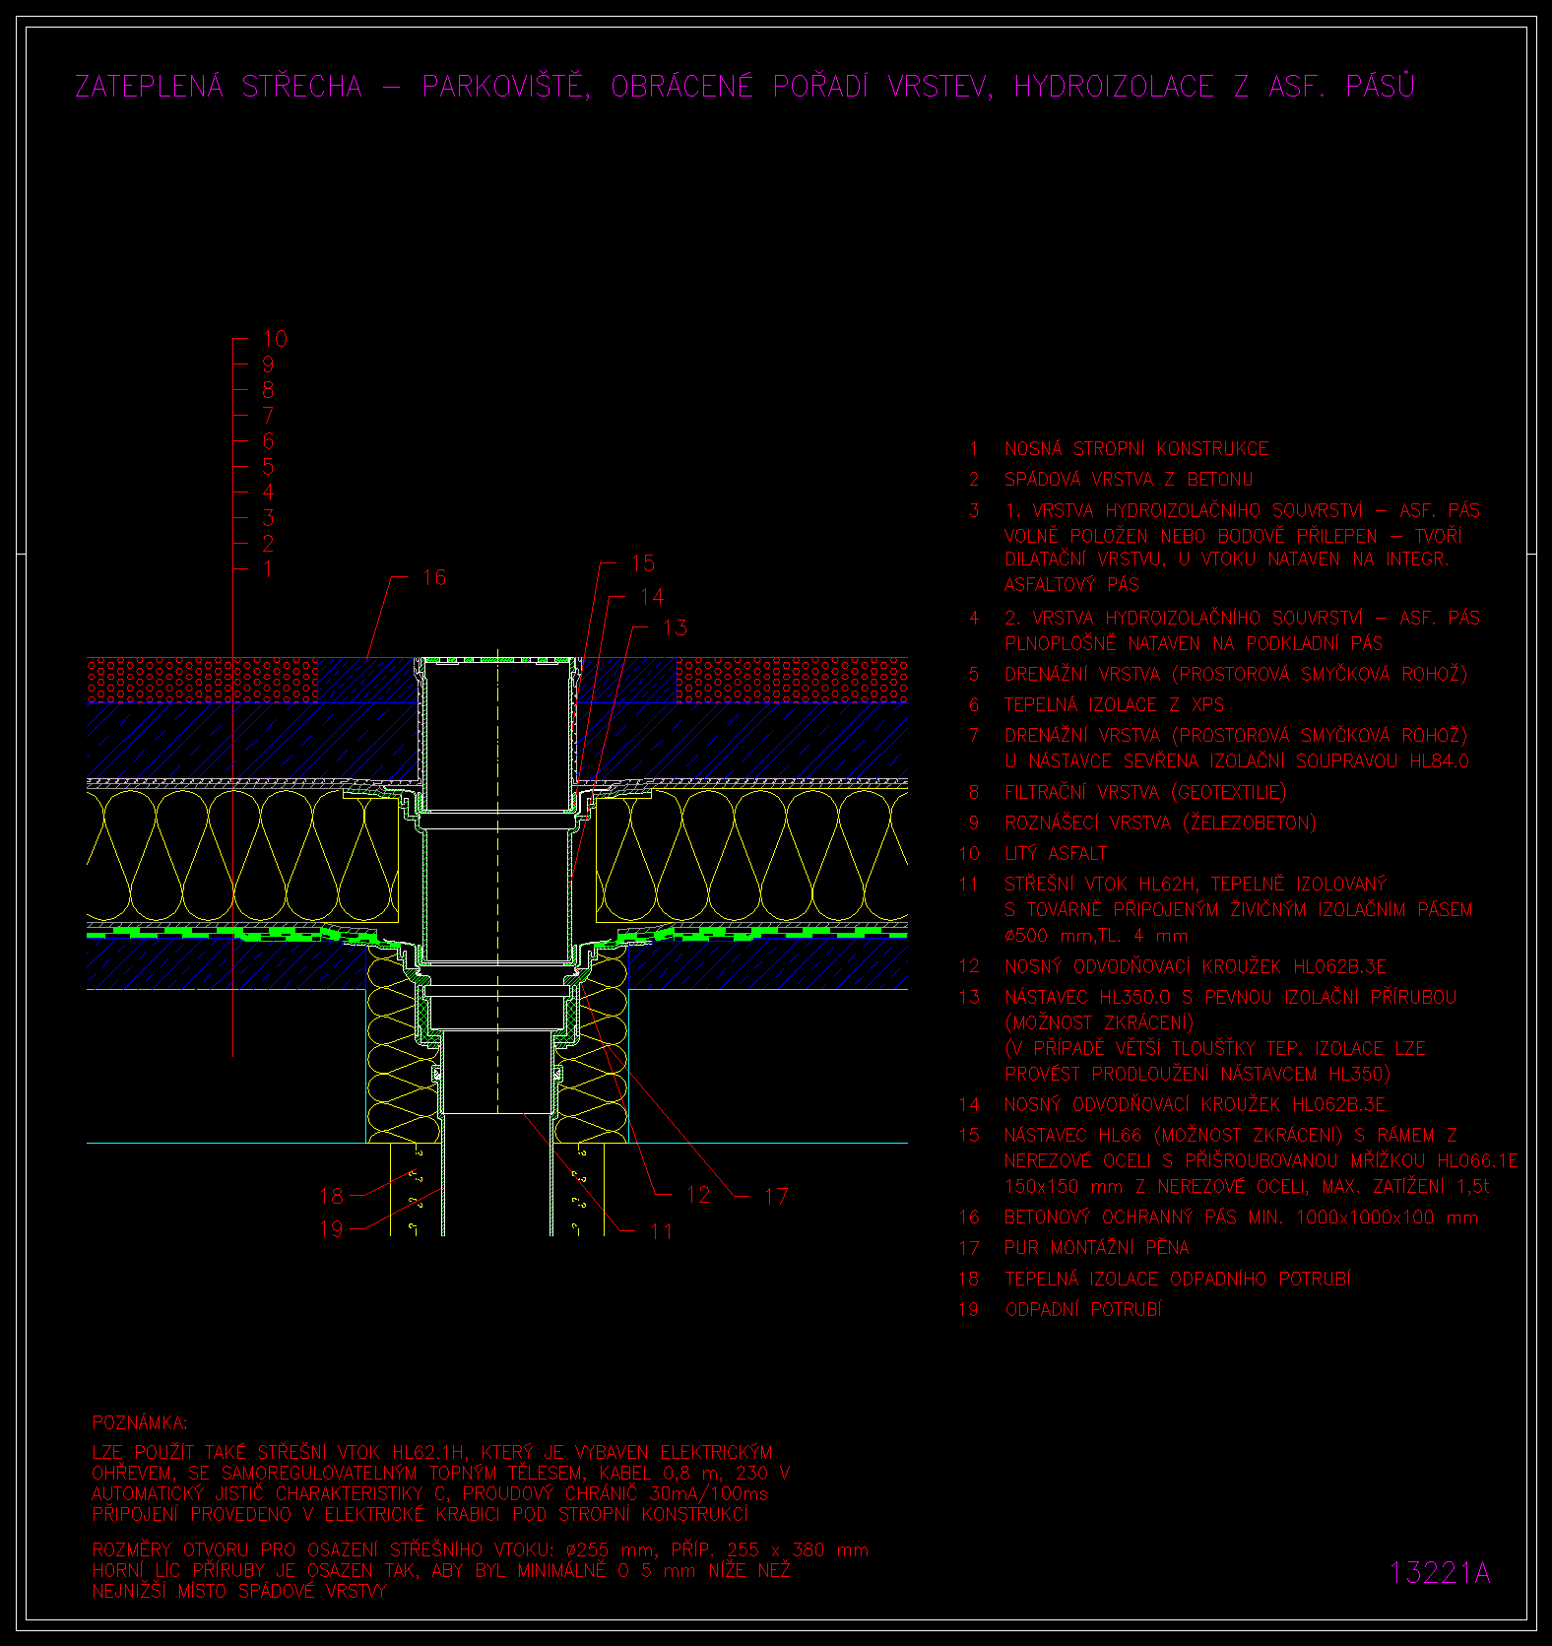Click the drawing title starting with ZATEPLENÁ STŘECHA

pyautogui.click(x=744, y=87)
